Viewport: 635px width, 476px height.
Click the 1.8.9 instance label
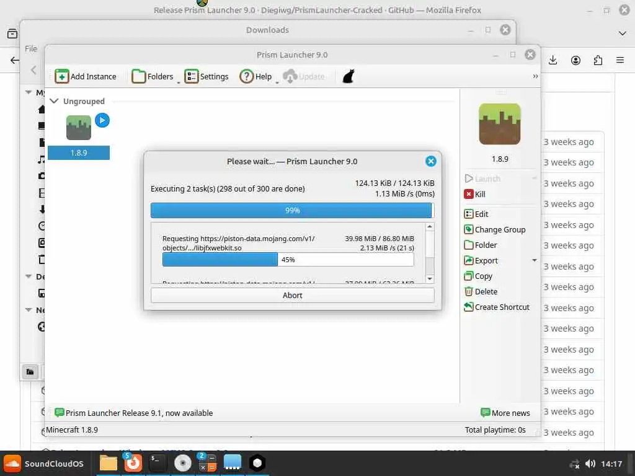point(79,153)
